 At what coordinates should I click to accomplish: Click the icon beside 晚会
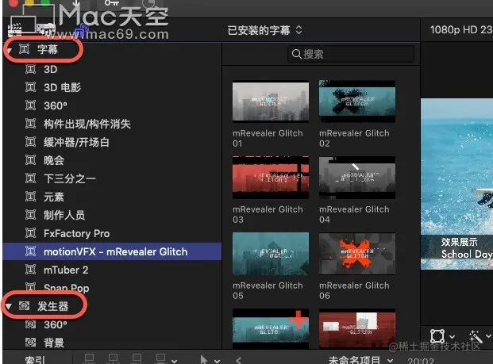click(x=30, y=160)
